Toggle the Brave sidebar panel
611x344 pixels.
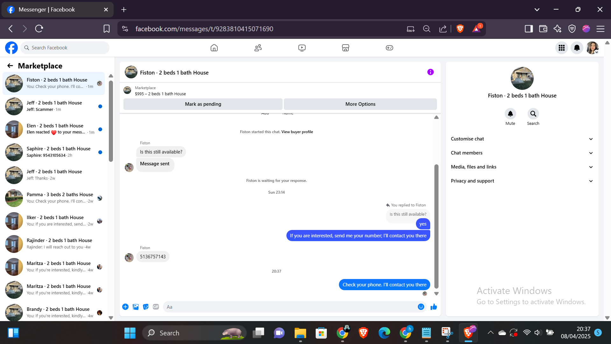coord(529,29)
